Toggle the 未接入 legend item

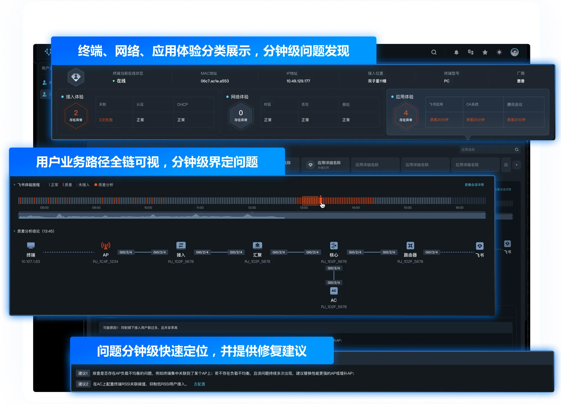(83, 185)
